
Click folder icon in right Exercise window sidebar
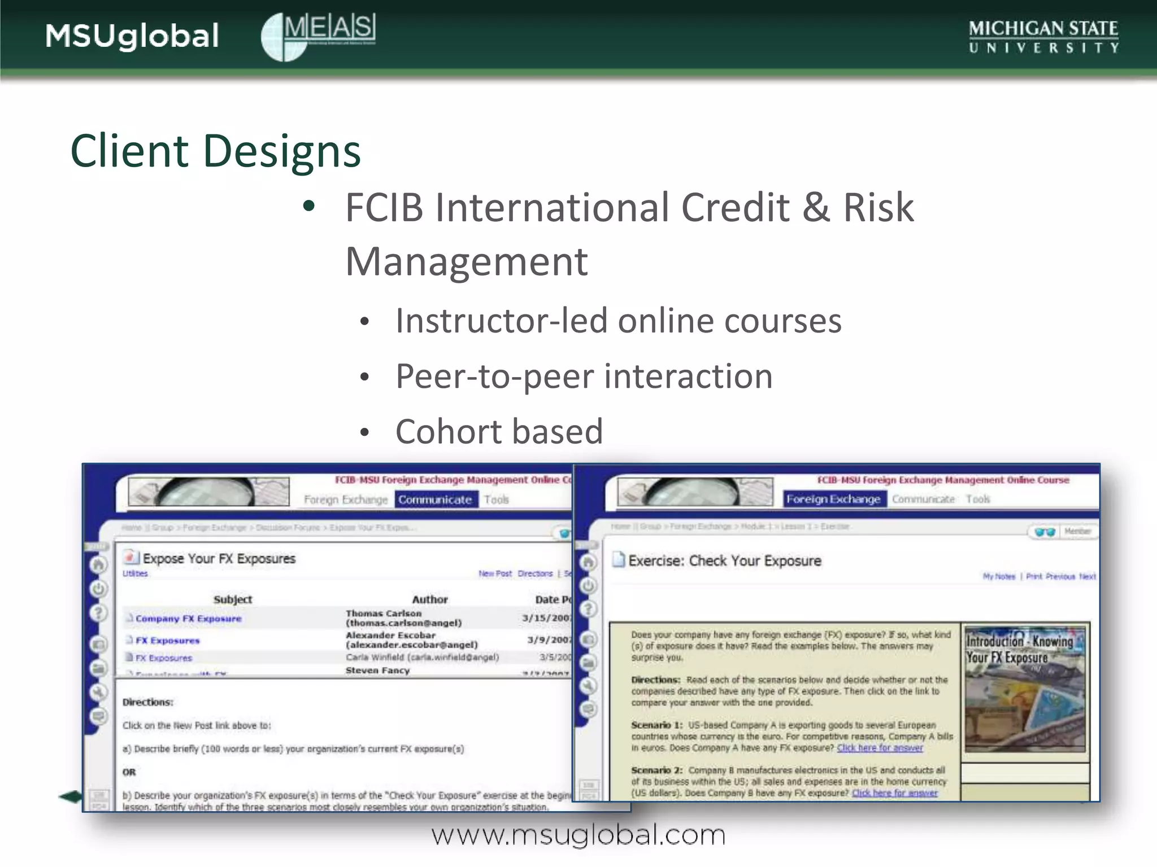pos(589,663)
